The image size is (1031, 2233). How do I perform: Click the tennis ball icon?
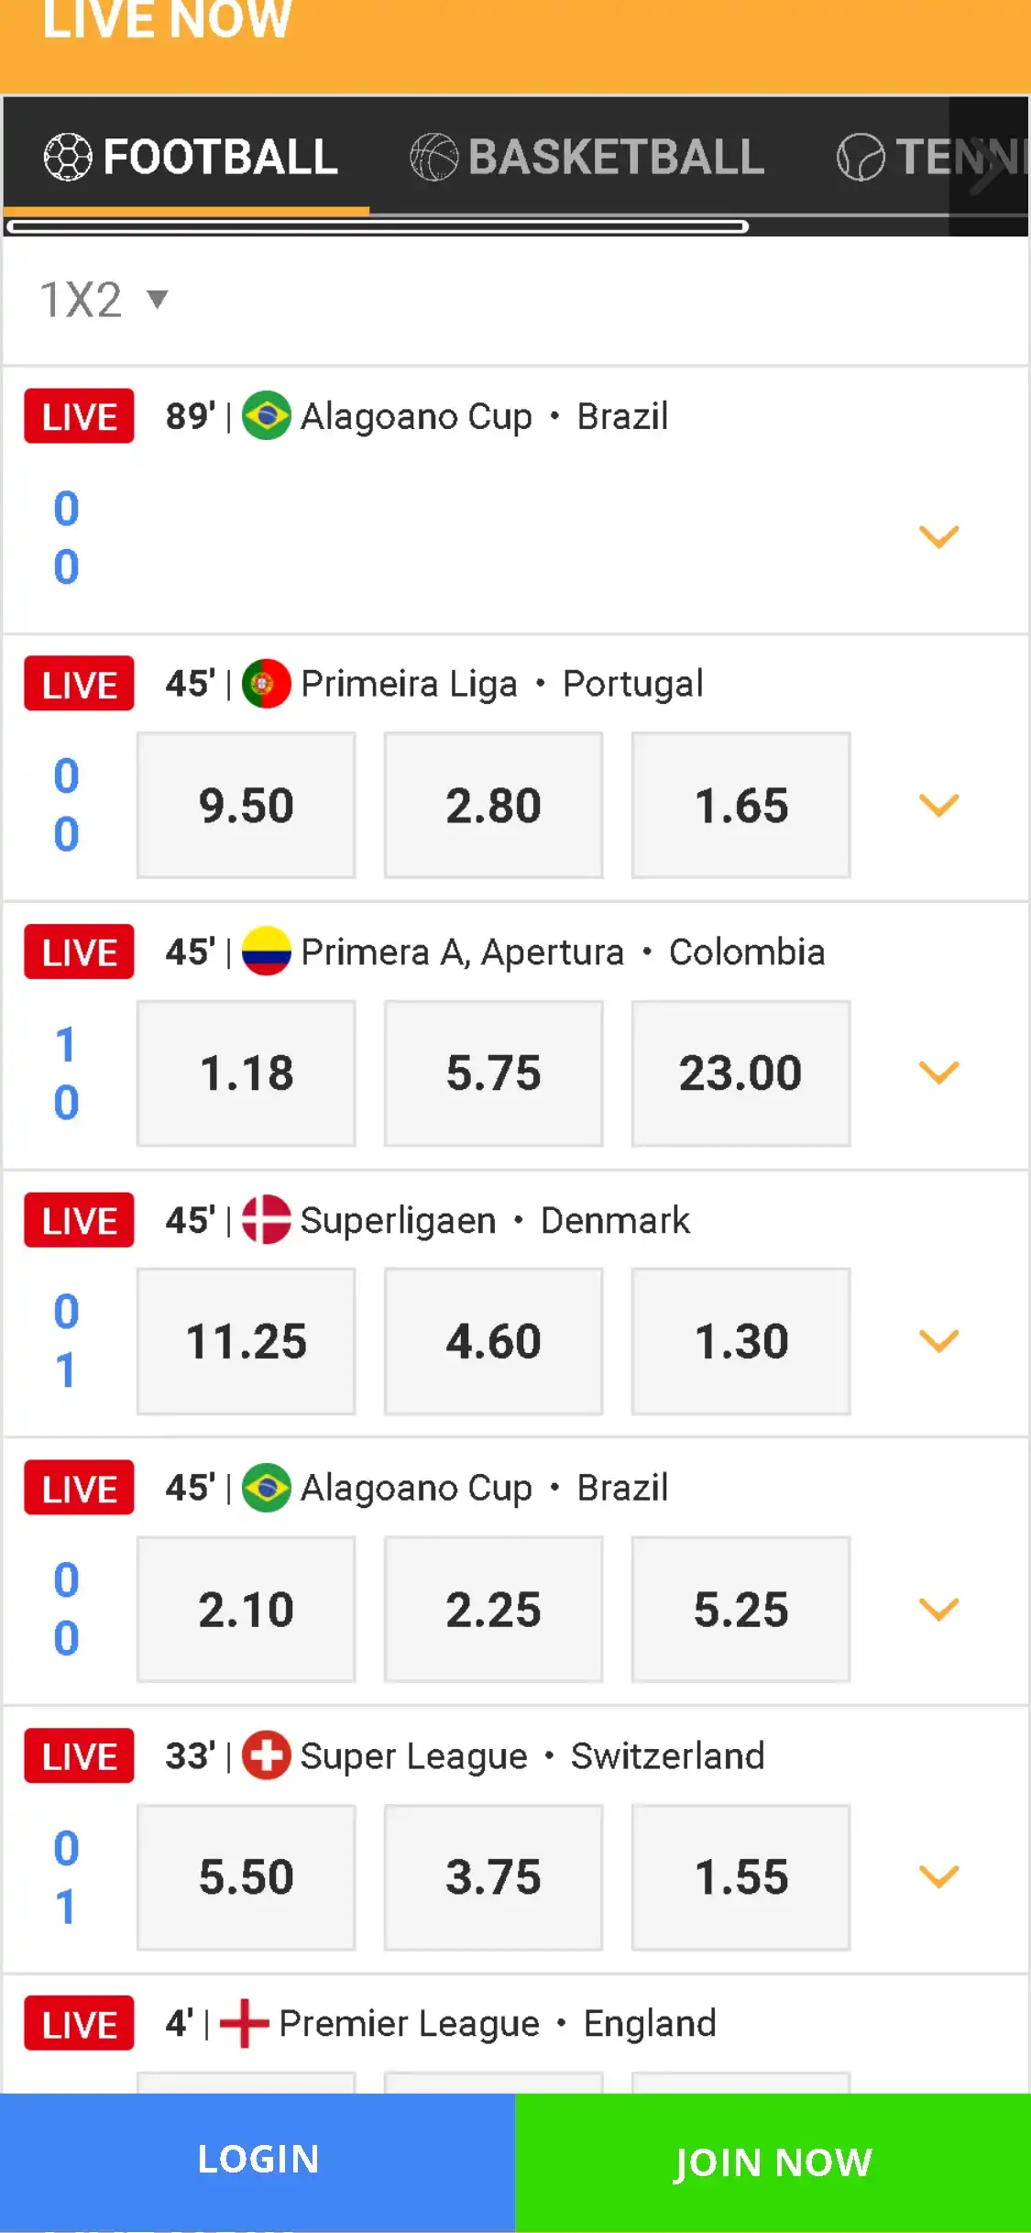[861, 157]
